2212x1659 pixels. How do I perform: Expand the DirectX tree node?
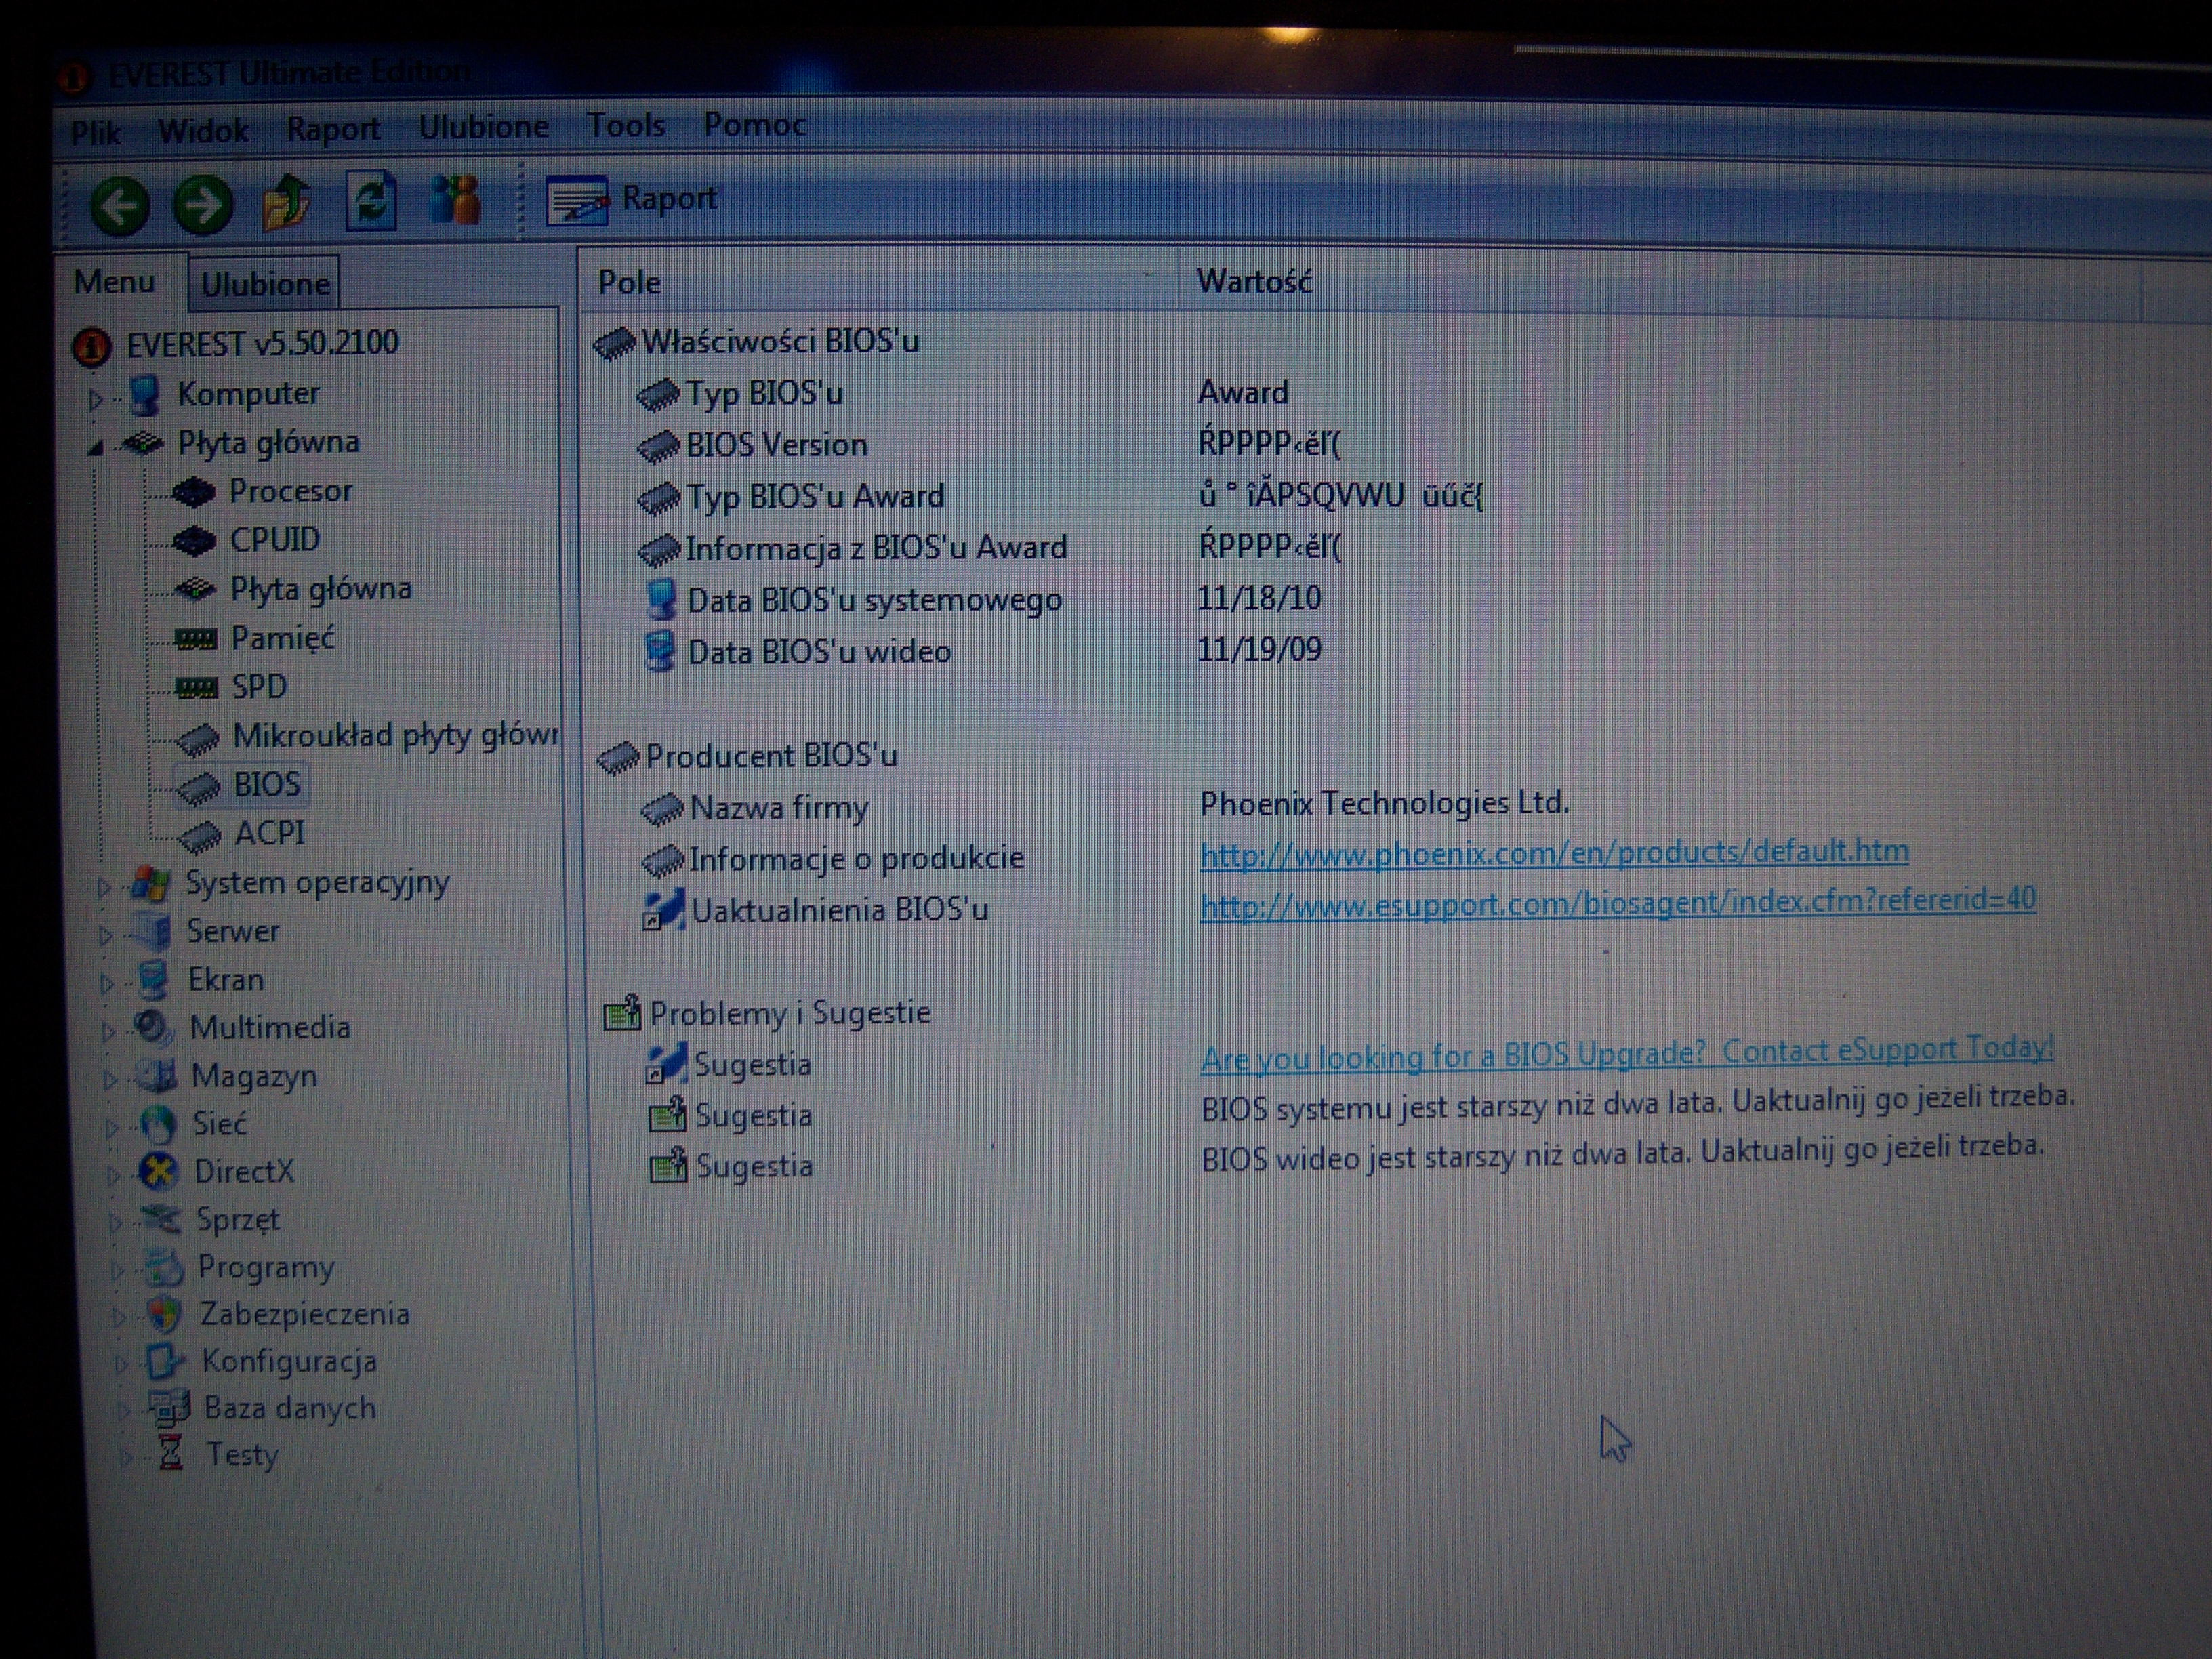[x=113, y=1174]
